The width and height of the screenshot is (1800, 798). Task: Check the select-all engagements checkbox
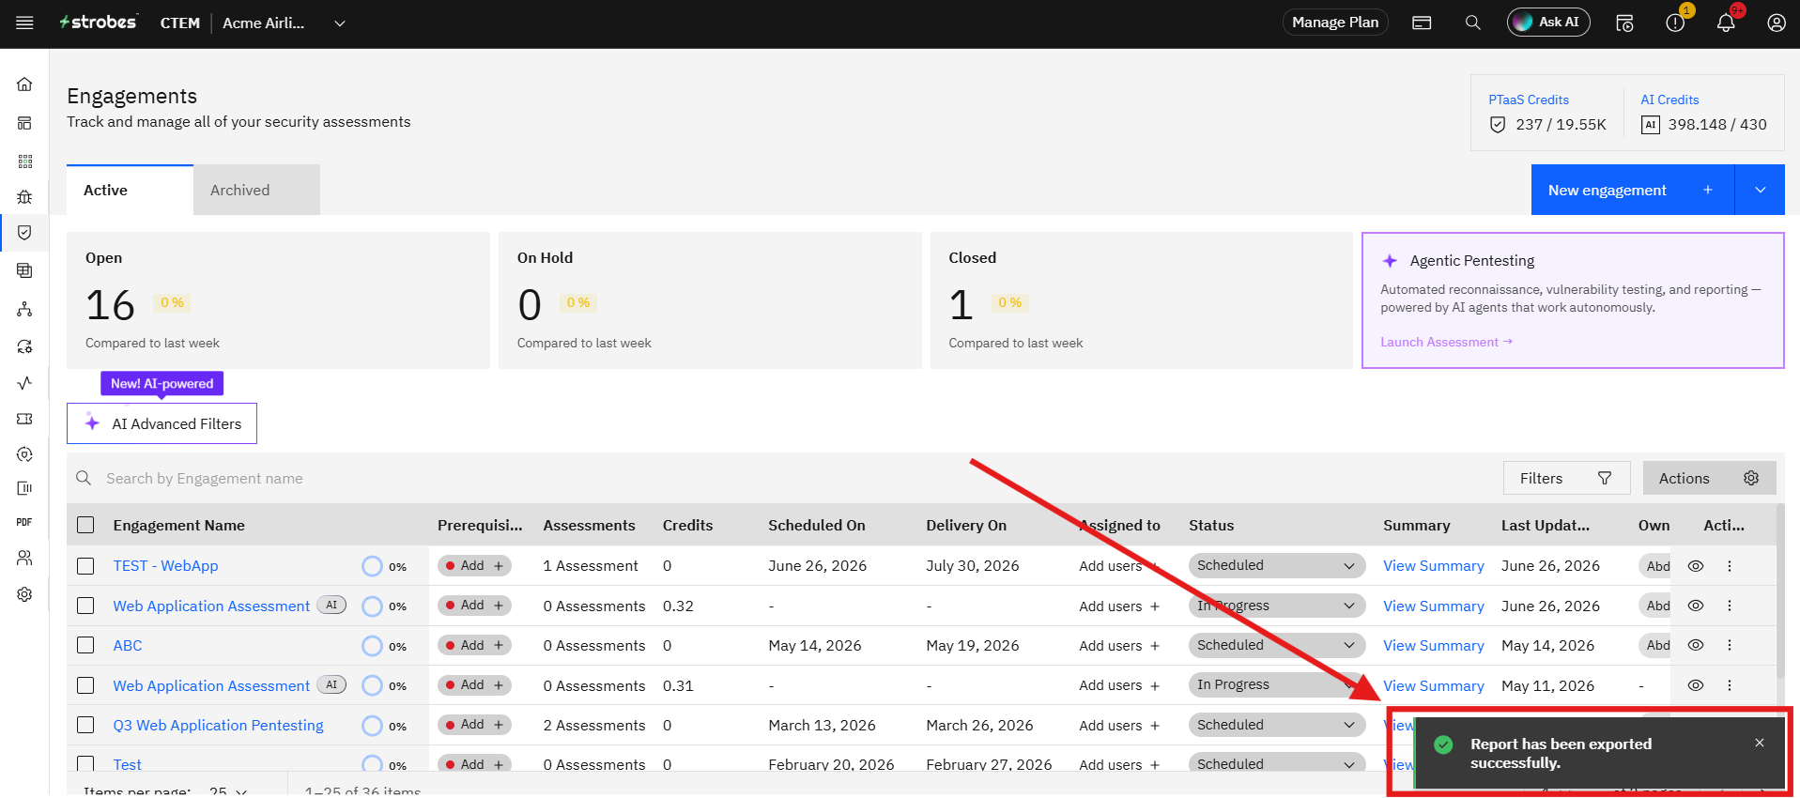click(85, 525)
